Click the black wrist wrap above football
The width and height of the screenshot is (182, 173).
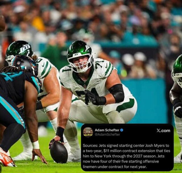pyautogui.click(x=60, y=133)
